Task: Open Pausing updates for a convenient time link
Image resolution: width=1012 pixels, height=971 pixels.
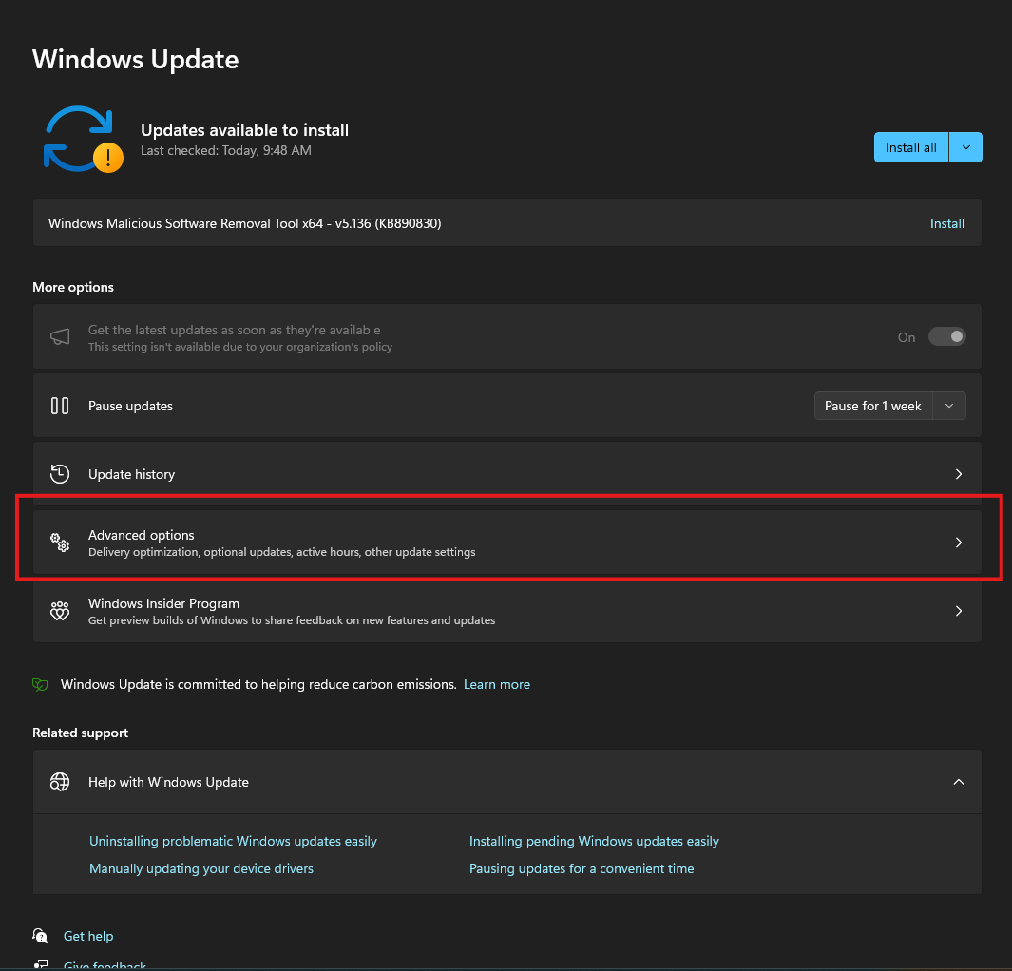Action: [582, 869]
